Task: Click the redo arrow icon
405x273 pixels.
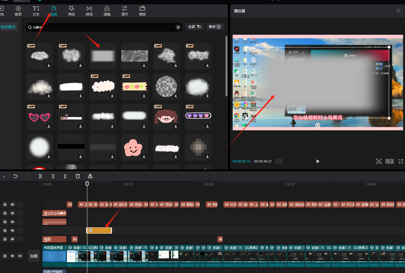Action: coord(28,176)
